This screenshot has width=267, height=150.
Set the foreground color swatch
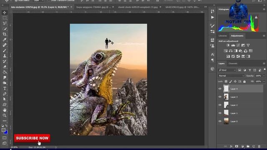pos(3,130)
